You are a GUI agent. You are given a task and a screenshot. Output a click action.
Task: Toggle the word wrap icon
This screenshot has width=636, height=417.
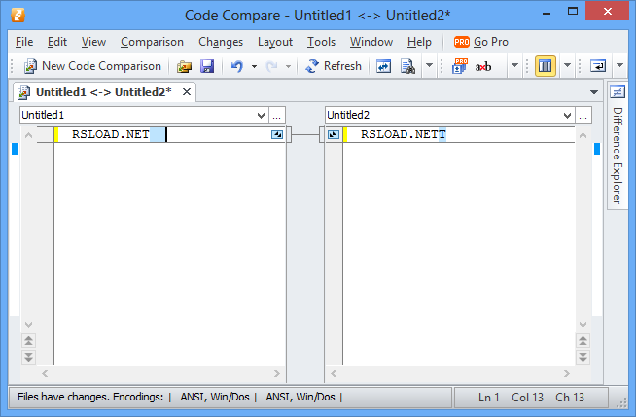[598, 66]
